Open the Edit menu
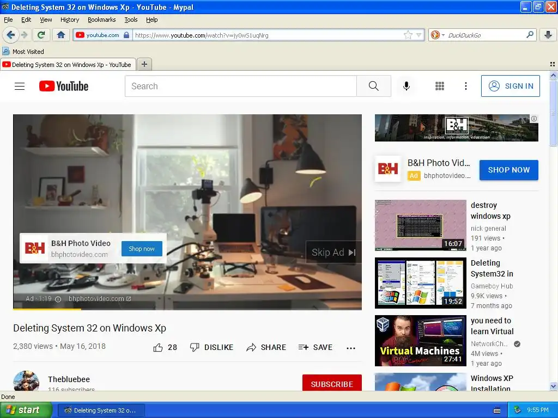Viewport: 558px width, 418px height. point(26,20)
